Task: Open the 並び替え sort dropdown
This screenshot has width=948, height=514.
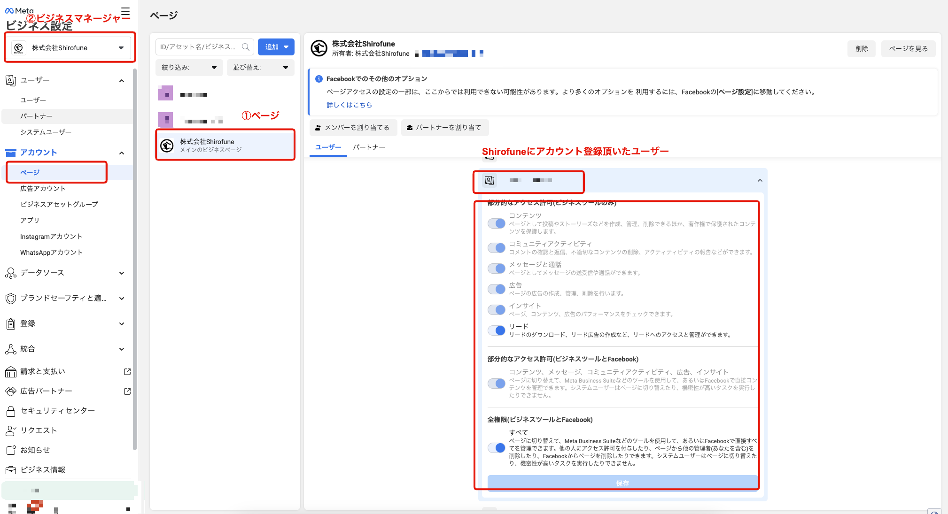Action: click(261, 68)
